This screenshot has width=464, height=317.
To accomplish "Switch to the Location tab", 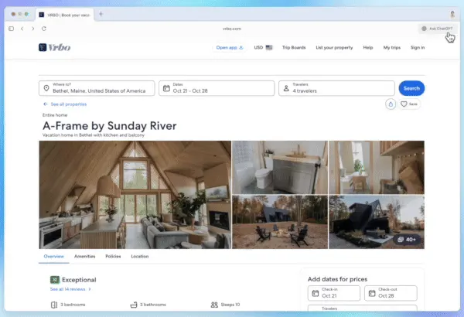I will pos(140,257).
